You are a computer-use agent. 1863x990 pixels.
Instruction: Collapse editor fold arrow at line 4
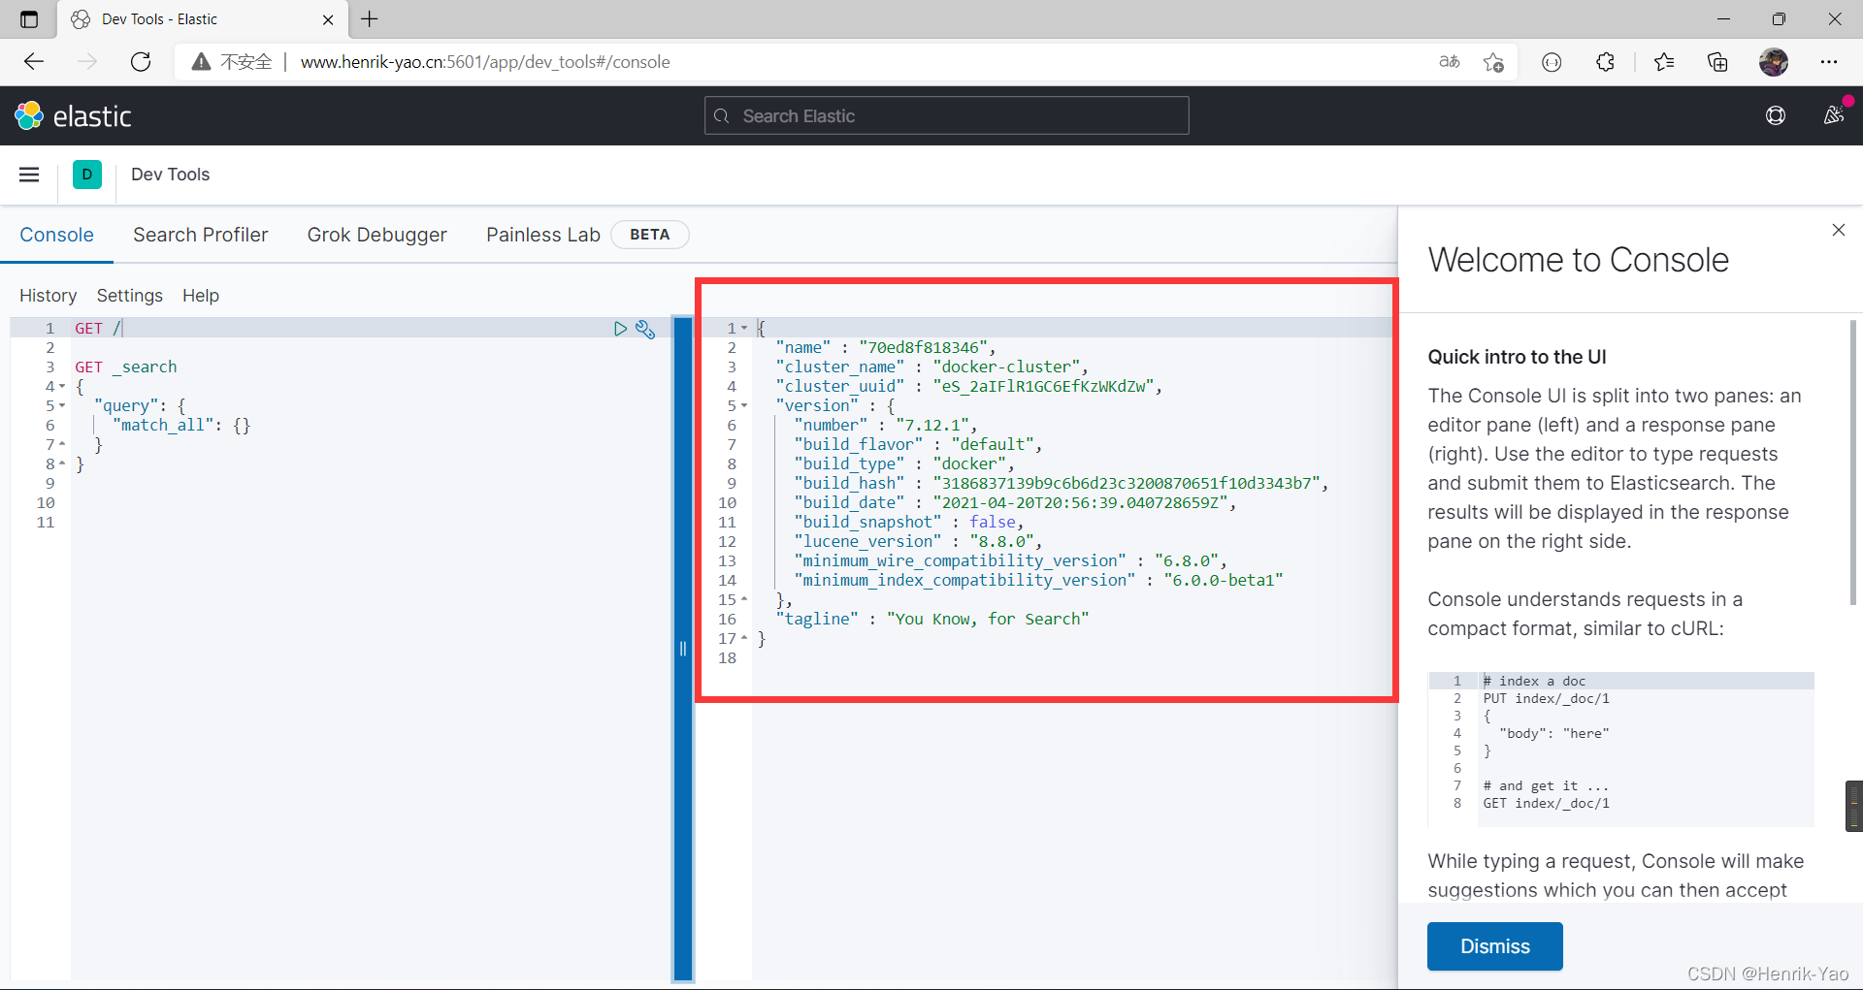[x=62, y=387]
